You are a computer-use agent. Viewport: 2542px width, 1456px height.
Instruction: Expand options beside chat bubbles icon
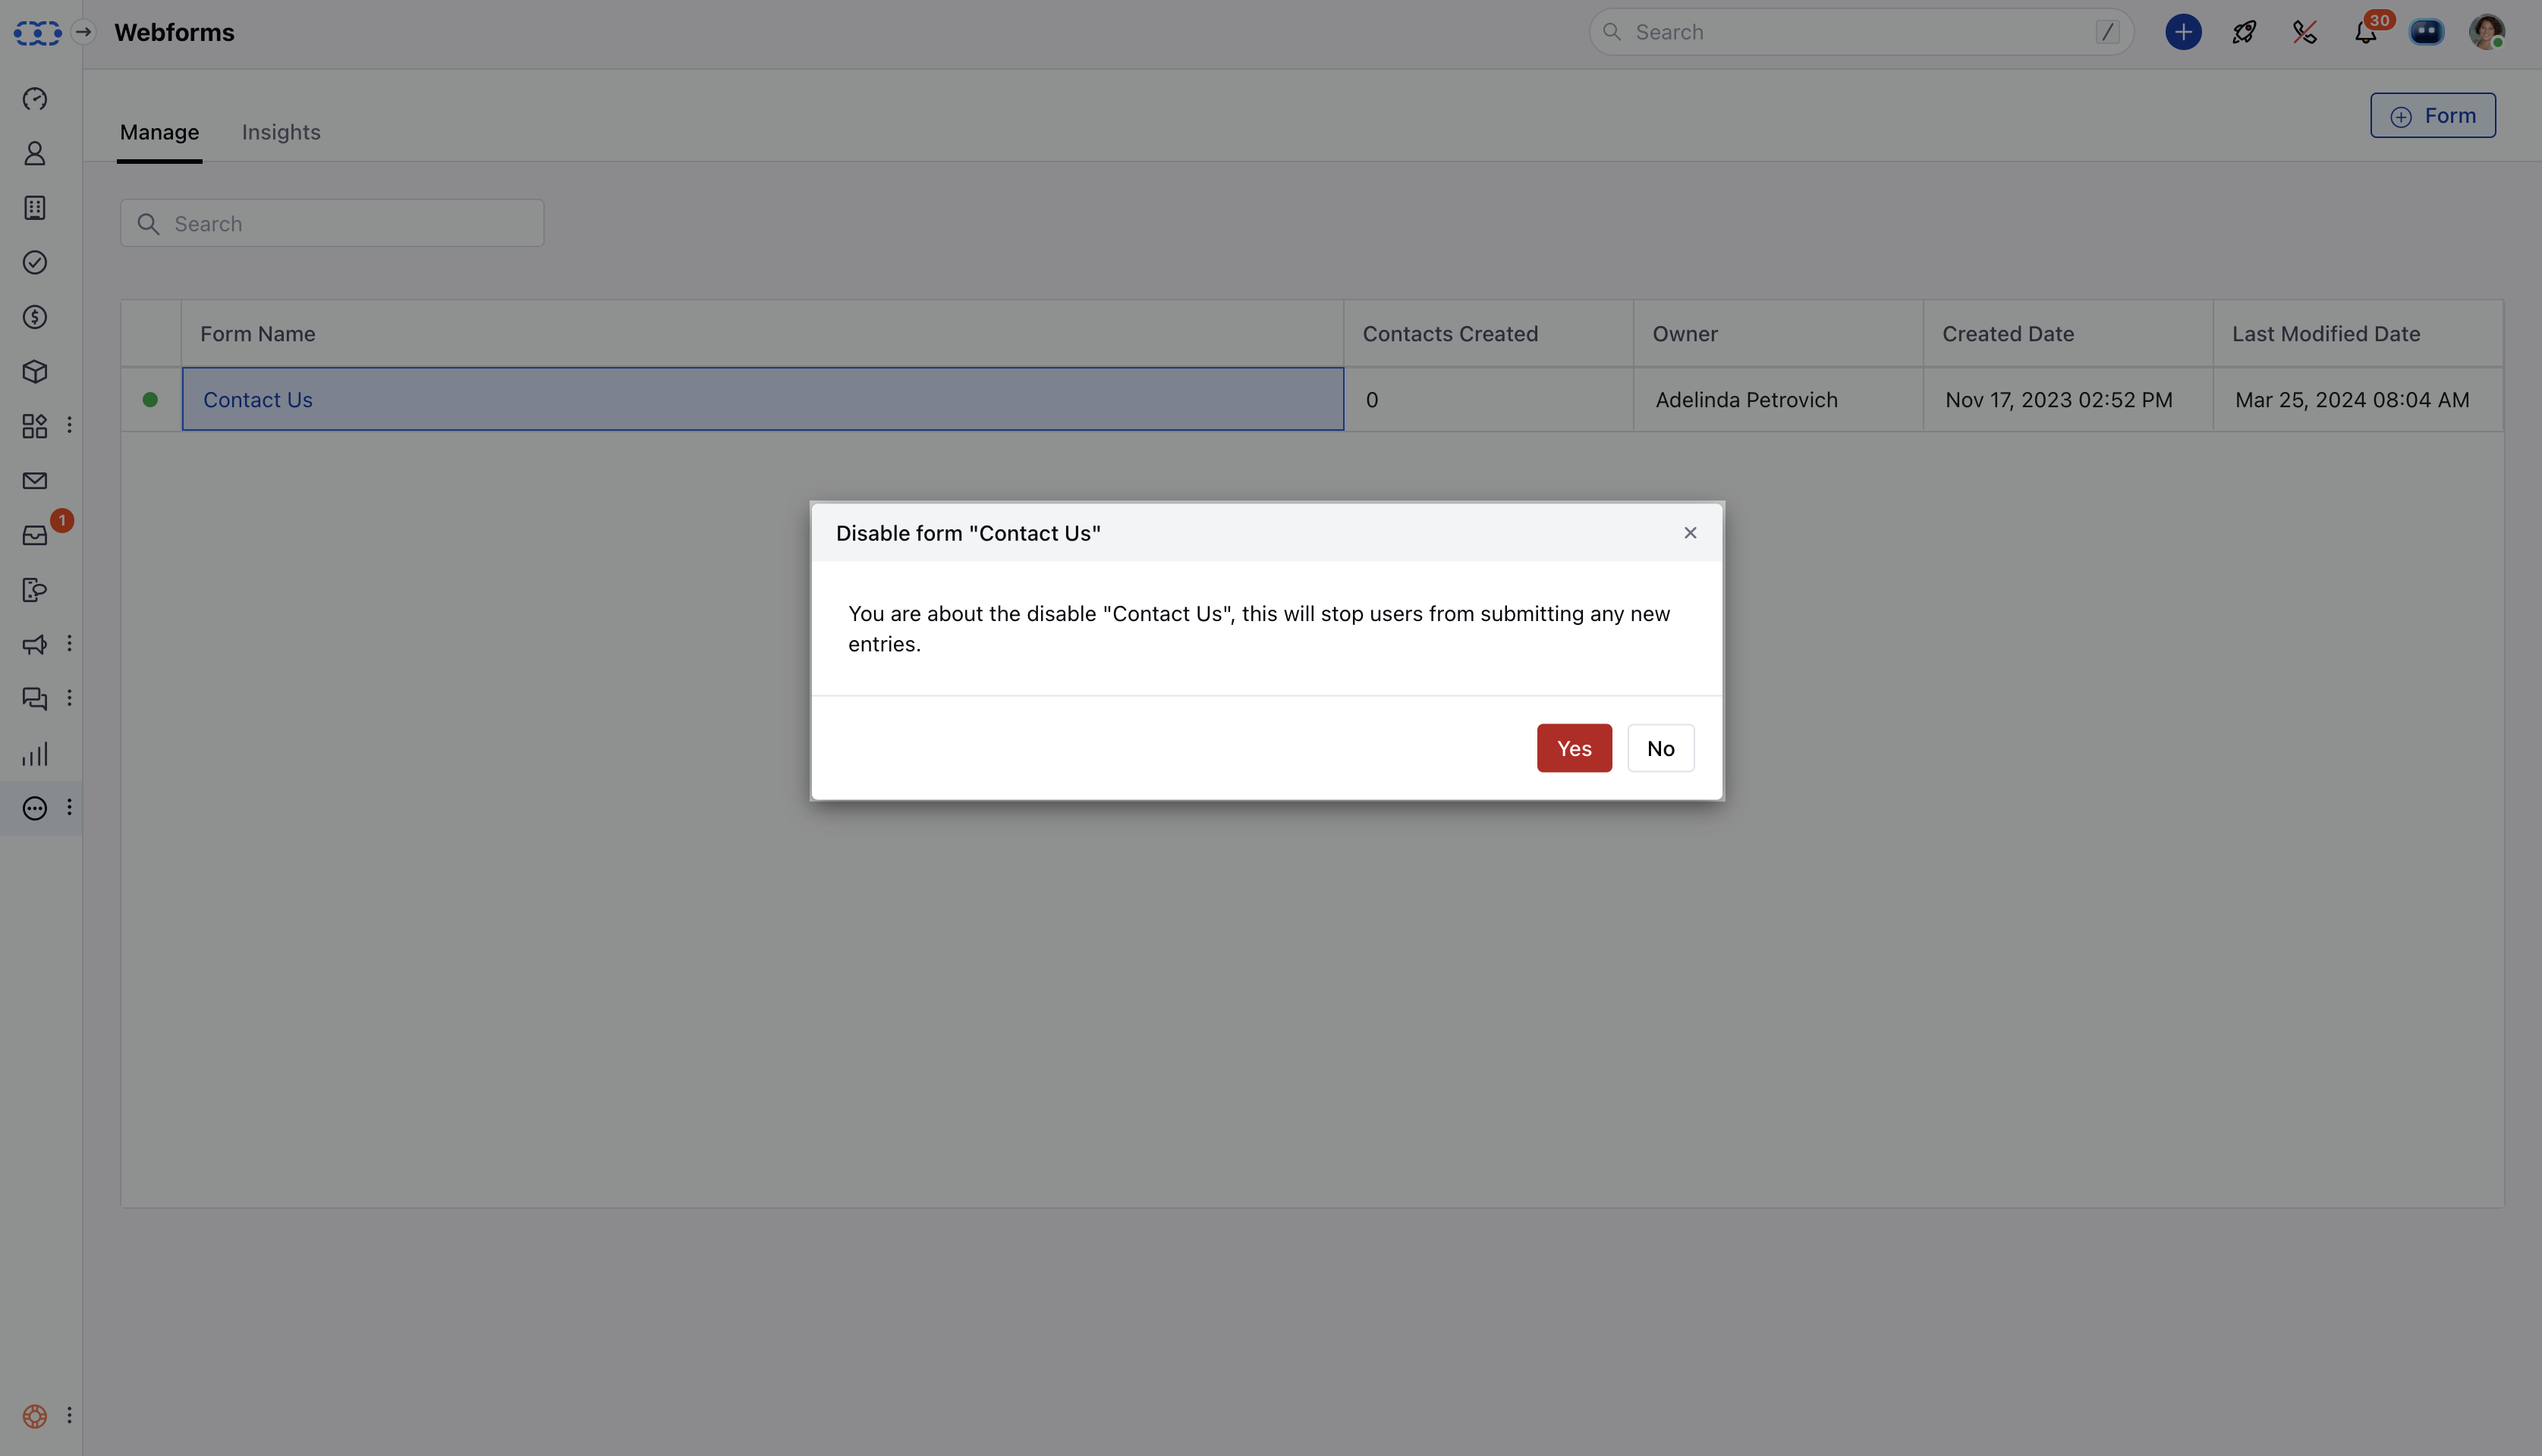(69, 698)
